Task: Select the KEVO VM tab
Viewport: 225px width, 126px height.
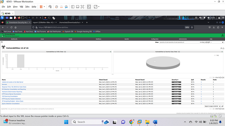Action: pos(8,13)
